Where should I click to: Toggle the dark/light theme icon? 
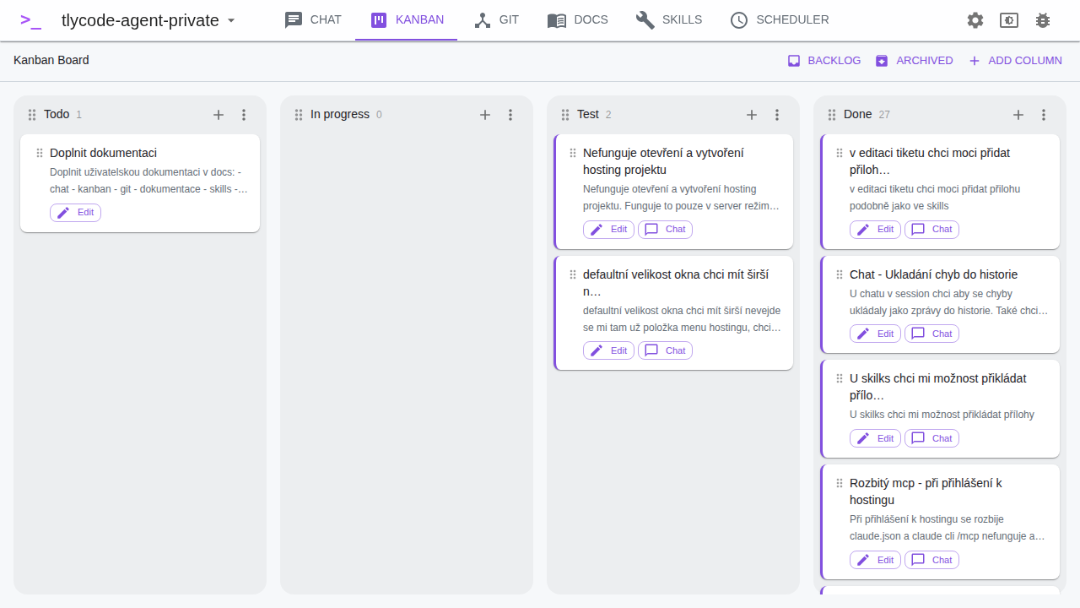tap(1009, 20)
